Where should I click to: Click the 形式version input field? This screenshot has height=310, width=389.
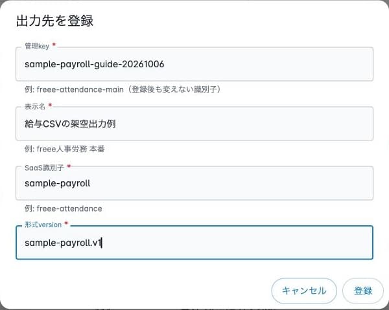pyautogui.click(x=194, y=243)
